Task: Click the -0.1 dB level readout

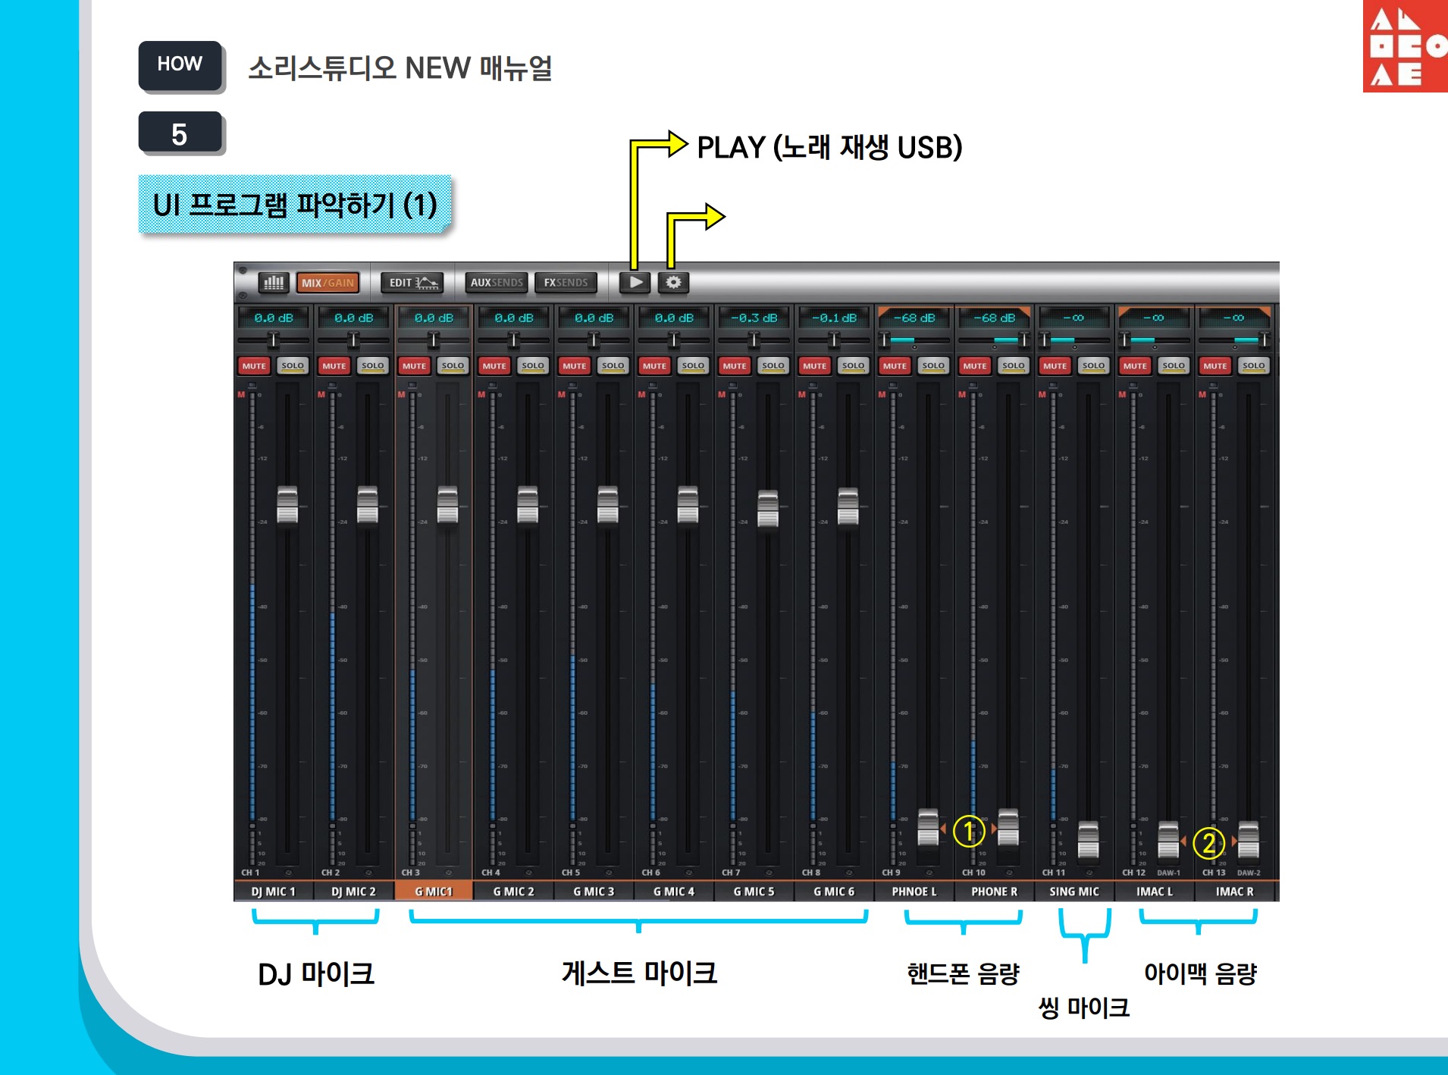Action: [834, 318]
